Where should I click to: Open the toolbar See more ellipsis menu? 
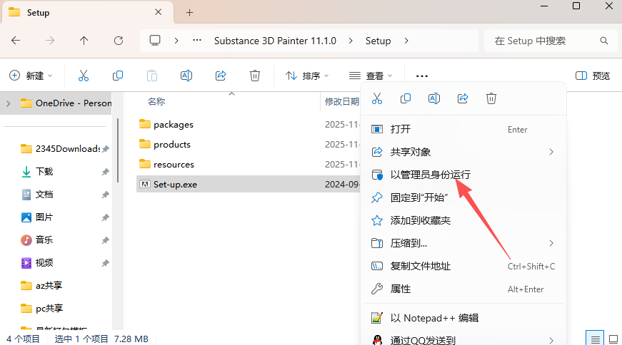pos(421,76)
